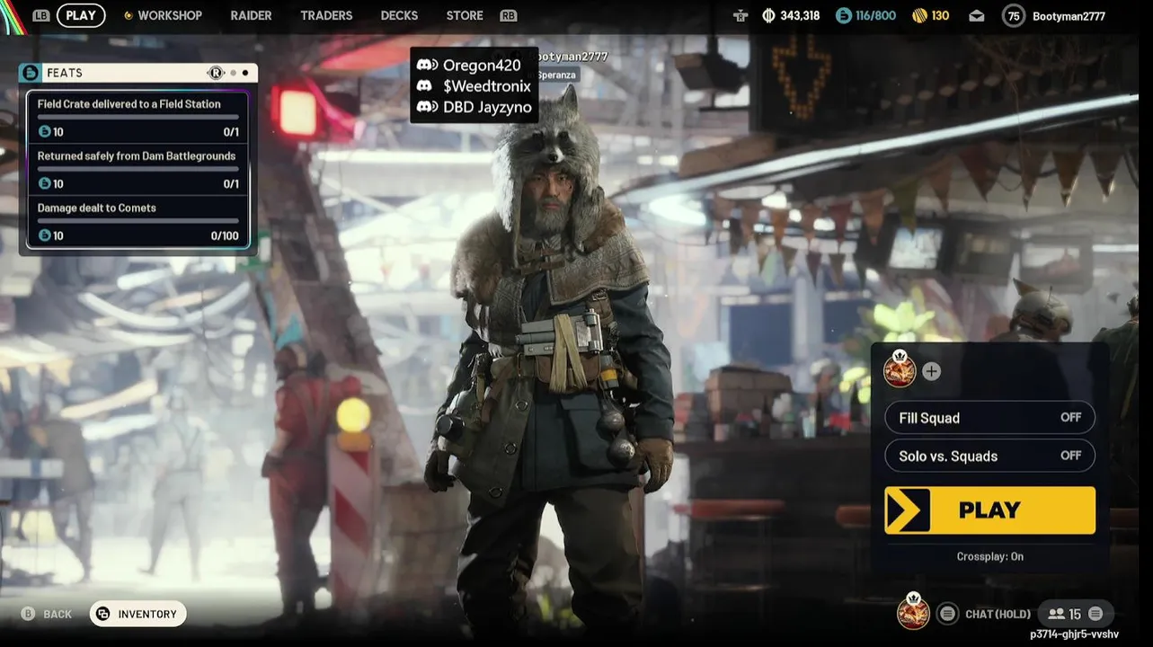The image size is (1153, 647).
Task: Click the R stick icon in FEATS header
Action: [x=216, y=73]
